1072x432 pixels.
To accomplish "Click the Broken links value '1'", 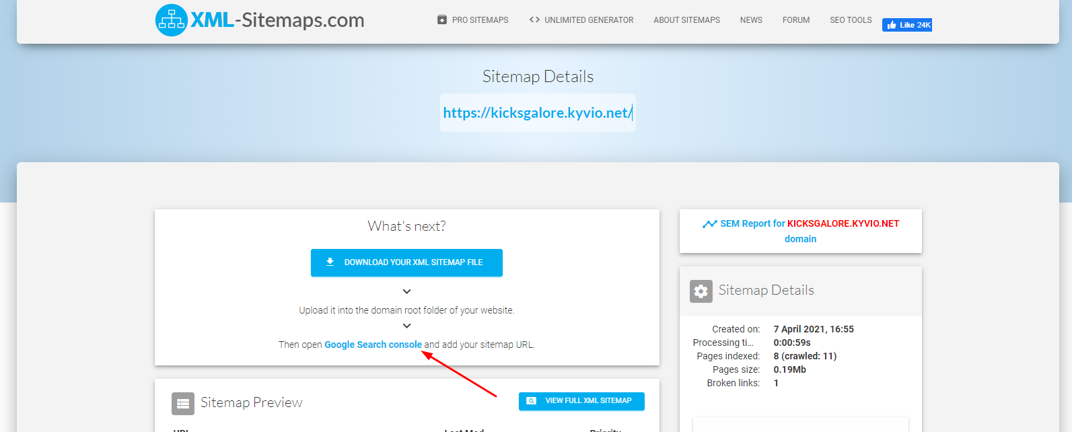I will click(776, 383).
